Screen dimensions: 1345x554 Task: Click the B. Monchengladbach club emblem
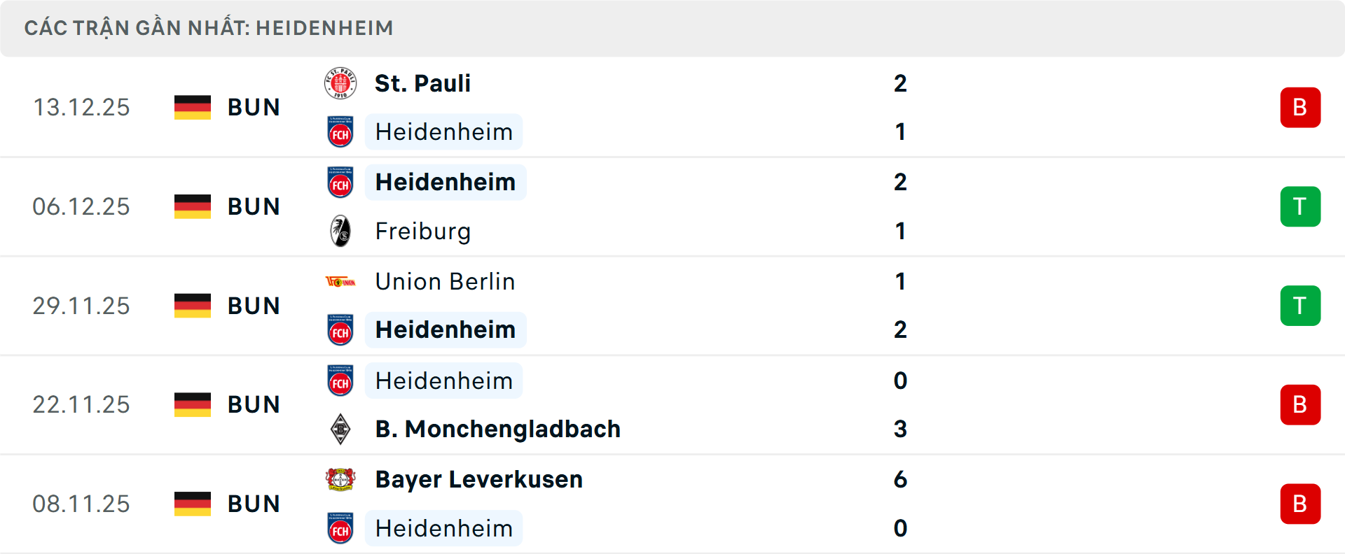click(x=340, y=429)
